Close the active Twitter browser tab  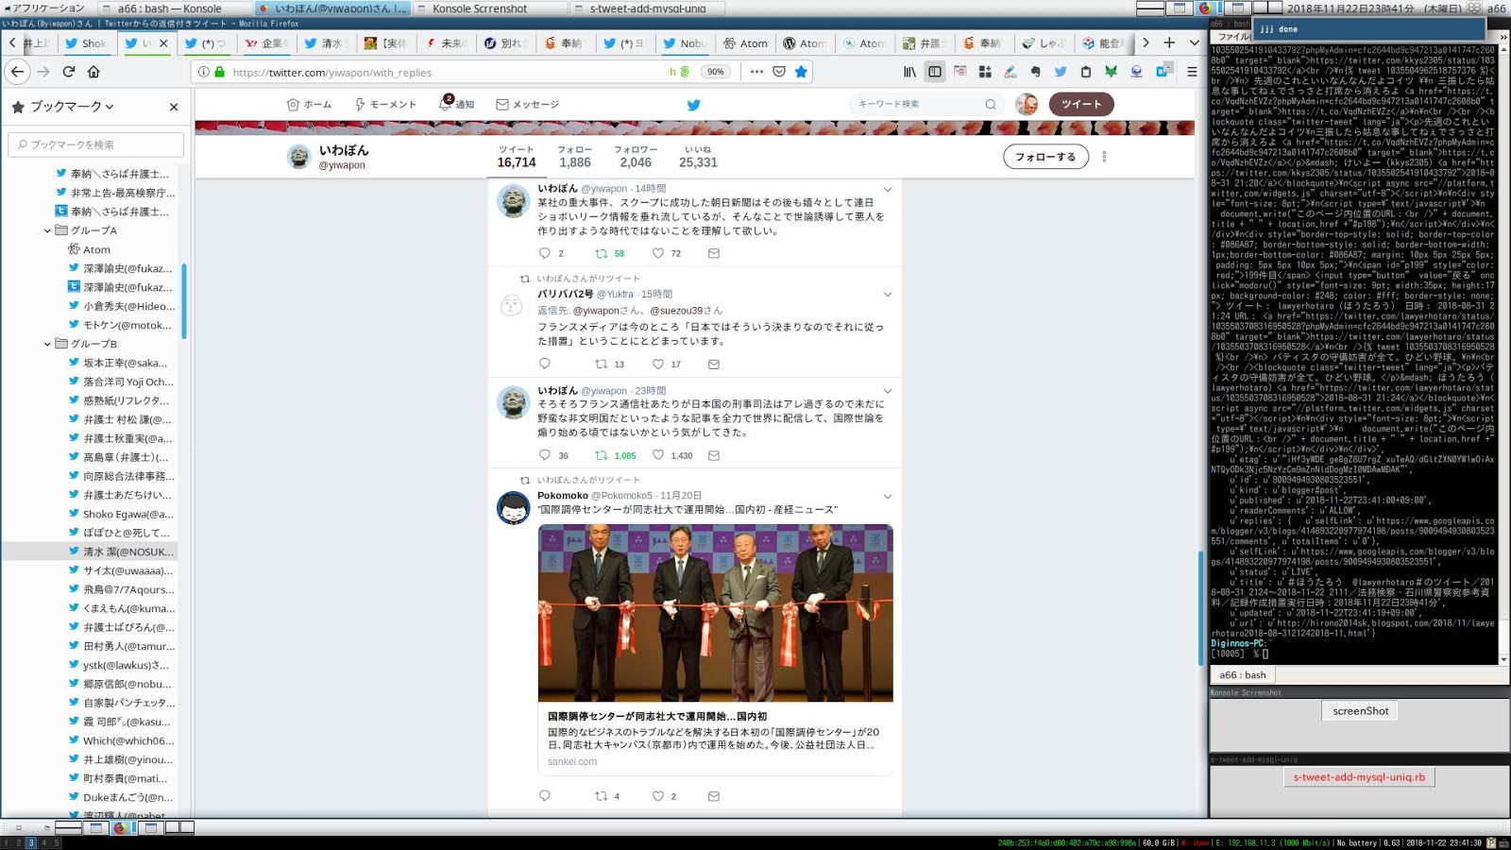[163, 42]
